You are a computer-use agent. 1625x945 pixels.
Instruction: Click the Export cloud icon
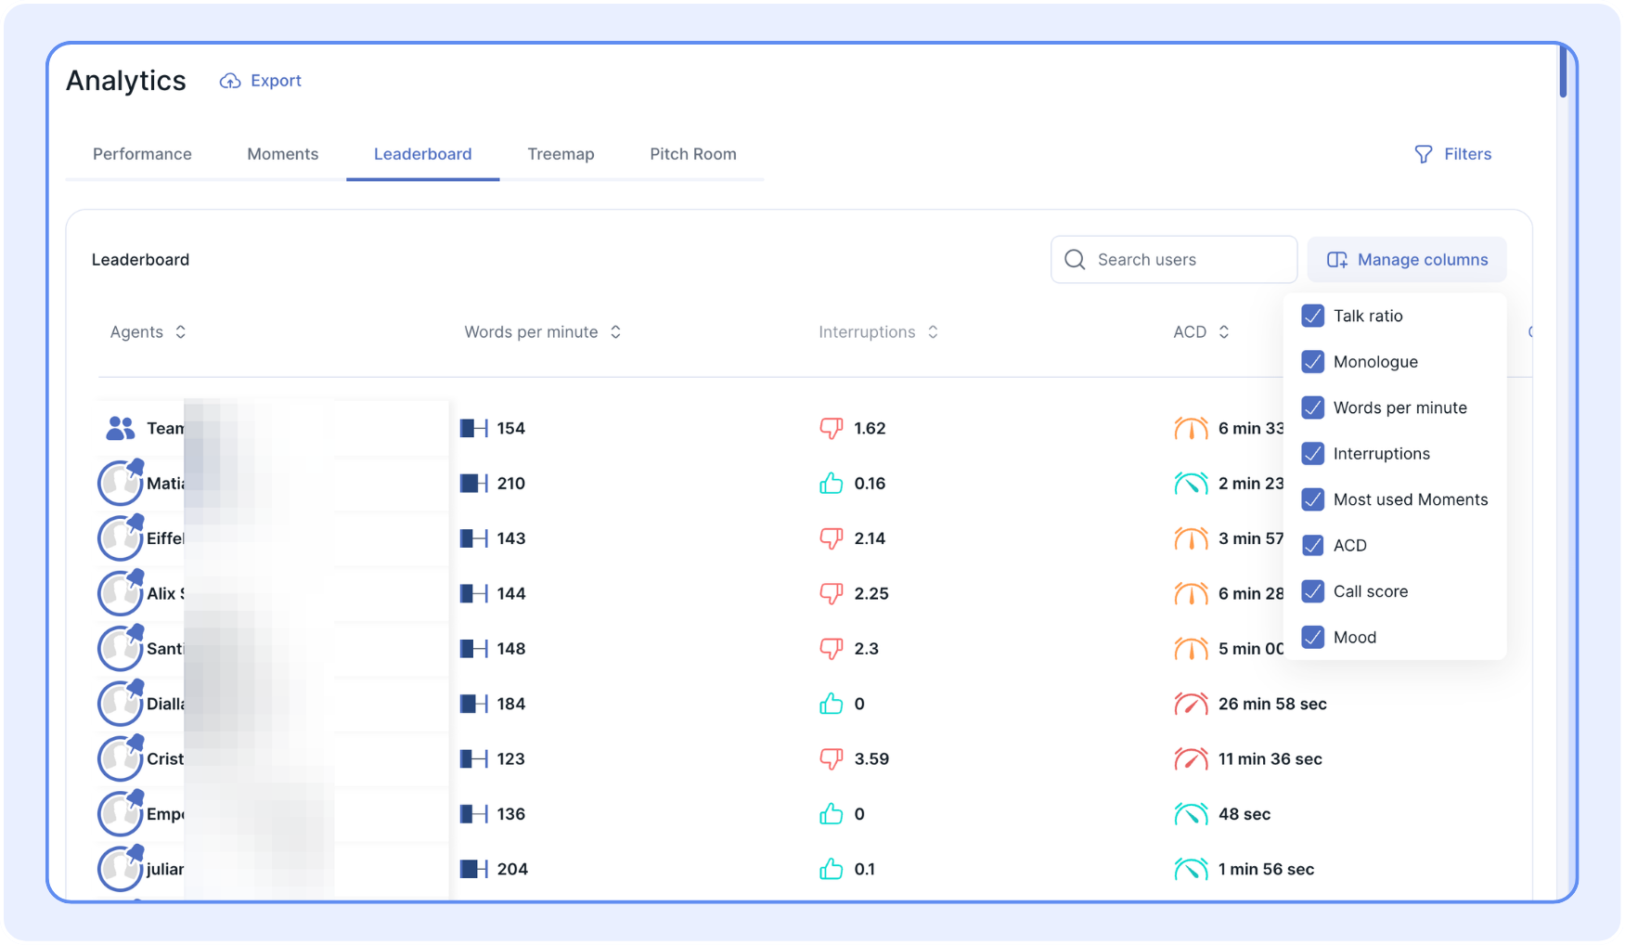(229, 82)
